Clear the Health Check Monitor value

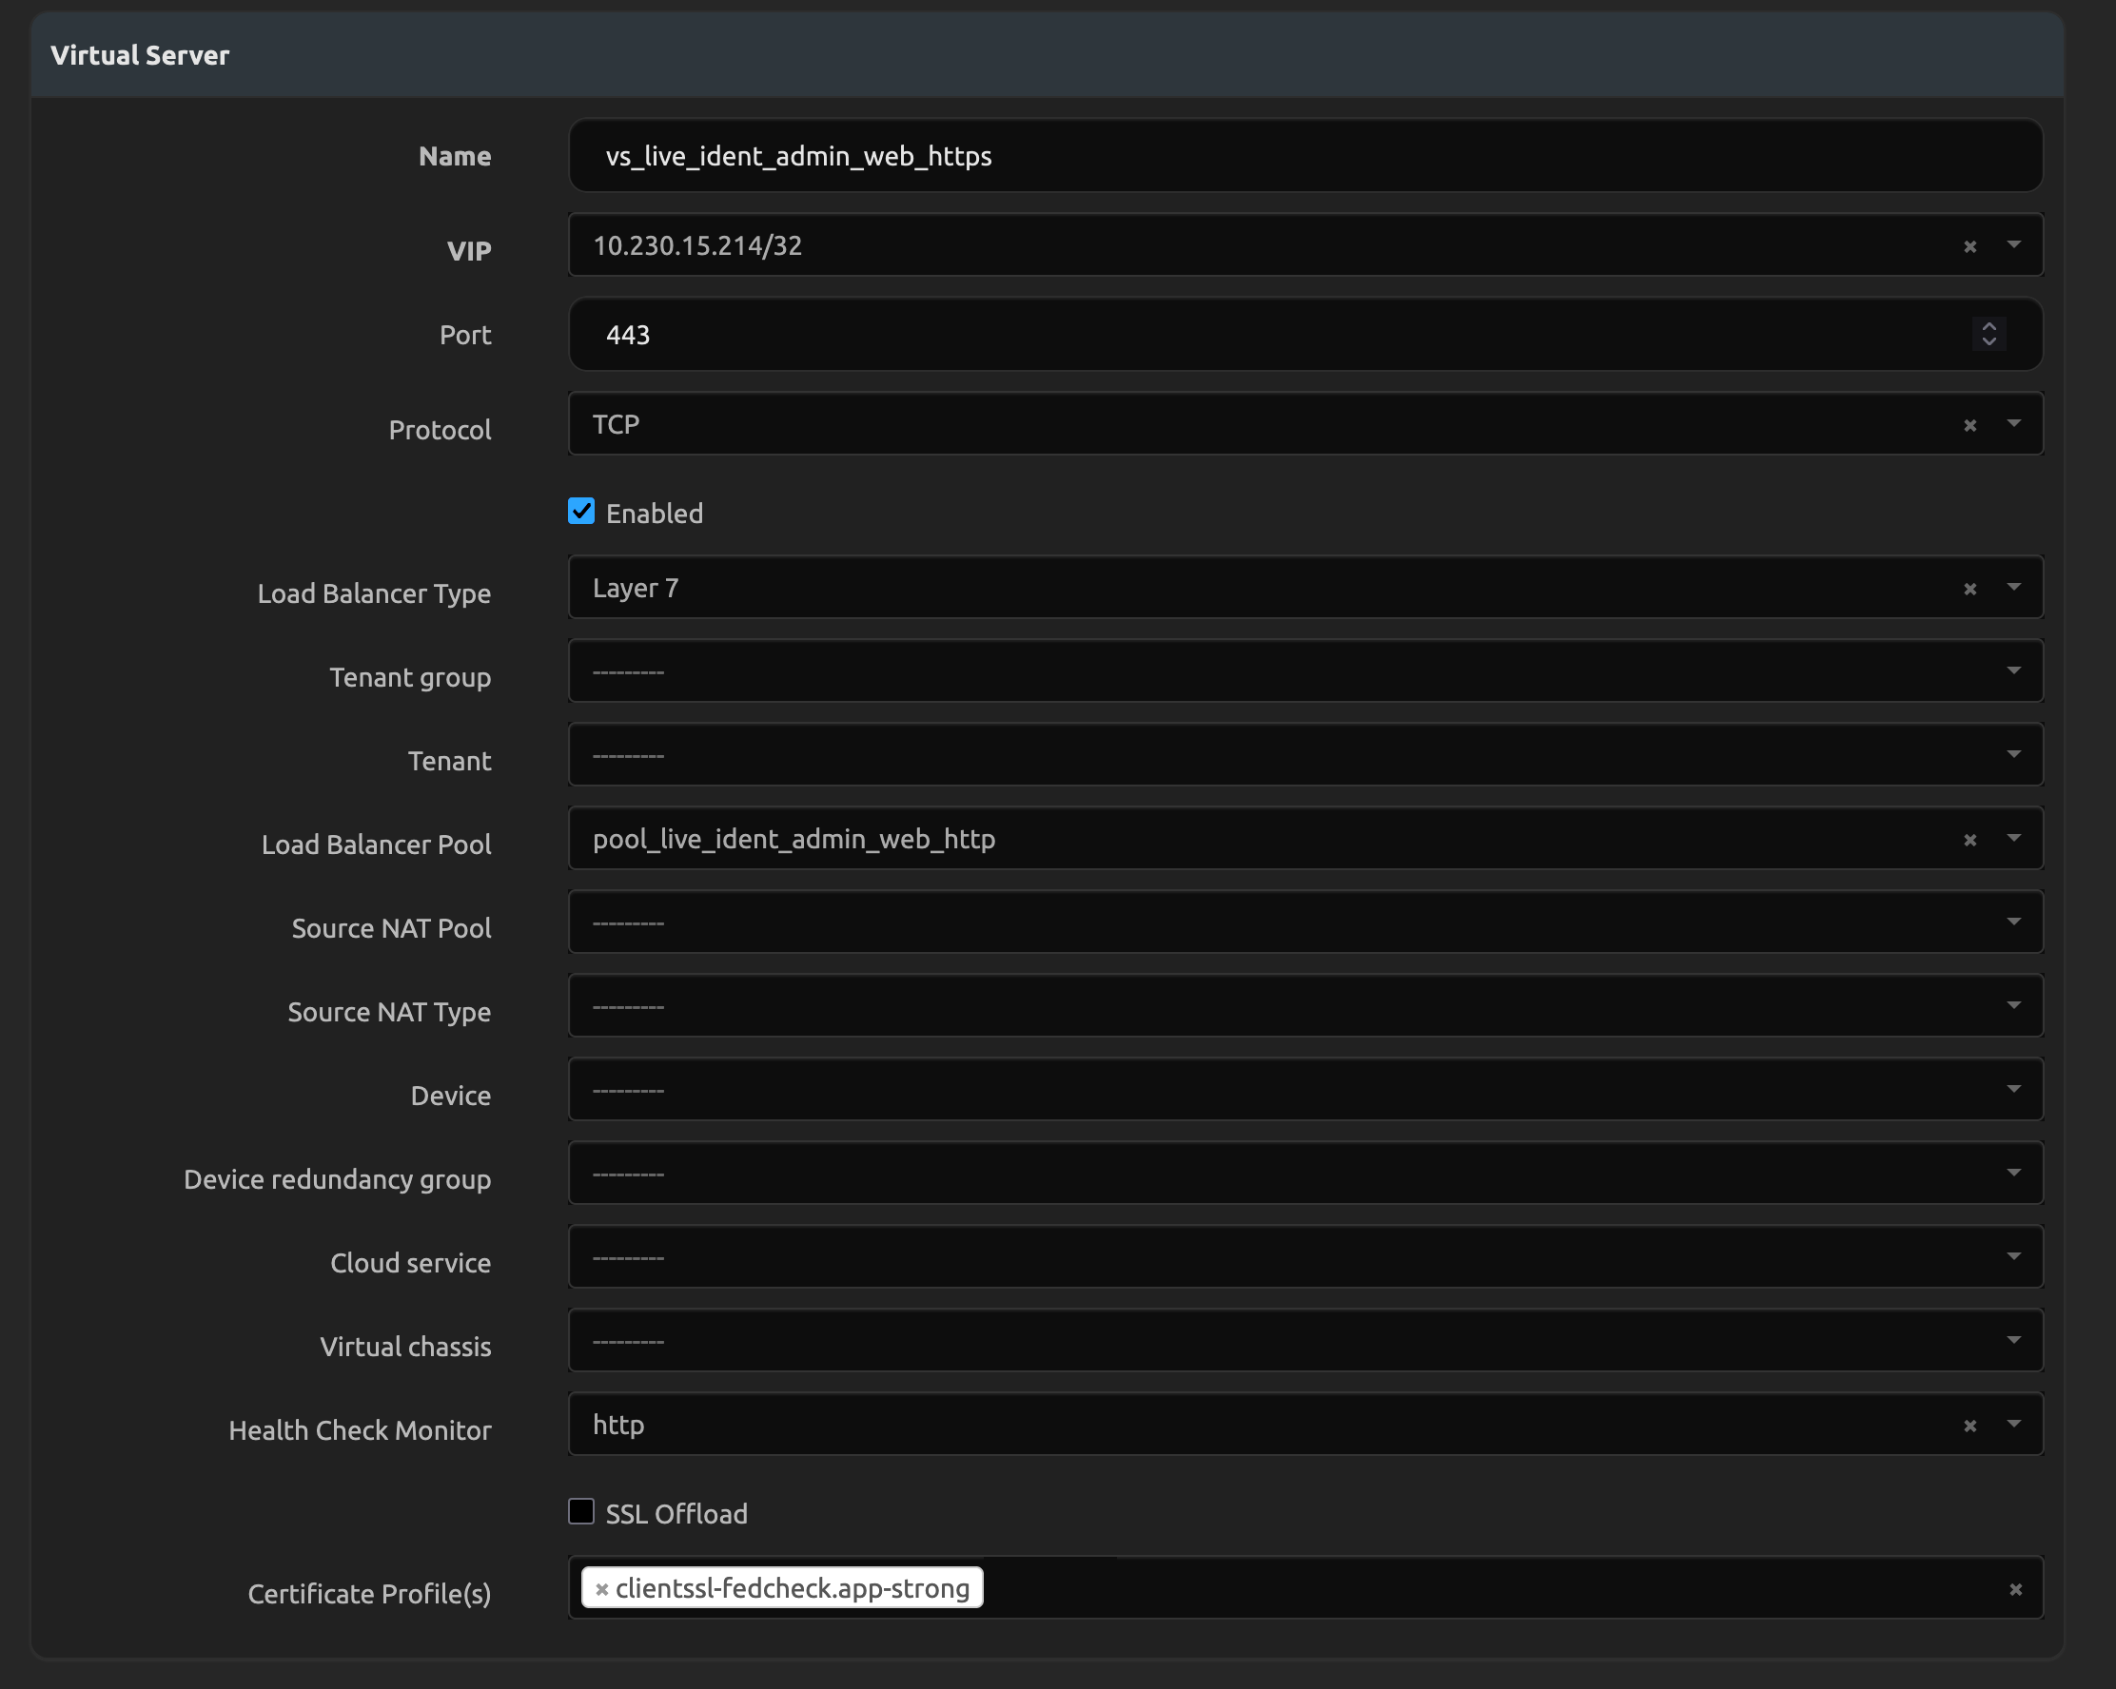(x=1969, y=1426)
